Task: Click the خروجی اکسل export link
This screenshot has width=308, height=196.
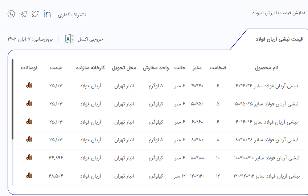Action: 90,39
